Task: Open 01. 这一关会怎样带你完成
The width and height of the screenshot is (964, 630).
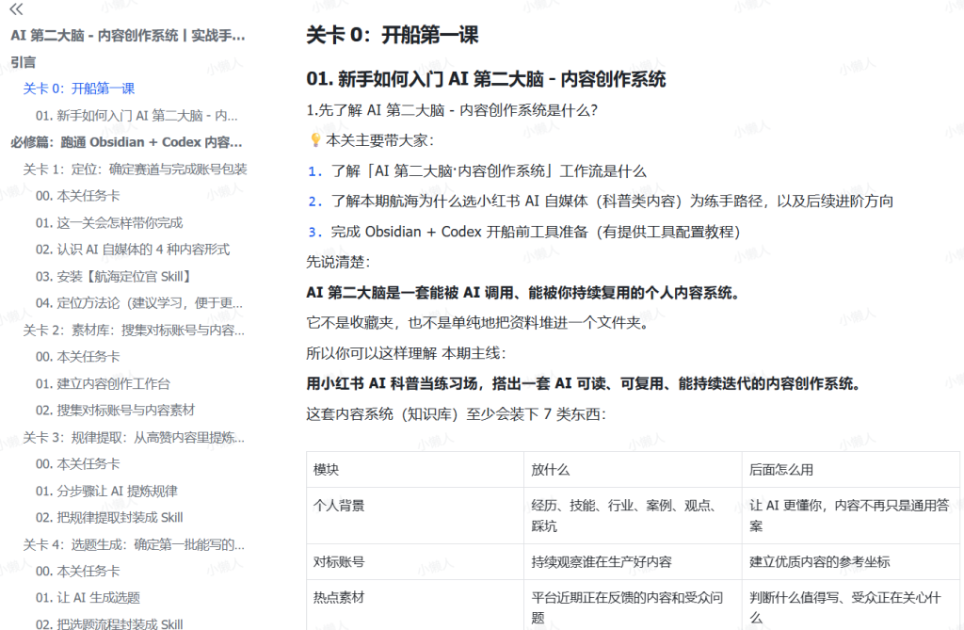Action: point(109,223)
